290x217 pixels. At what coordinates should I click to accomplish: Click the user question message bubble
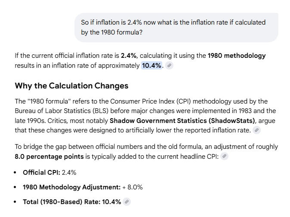176,27
